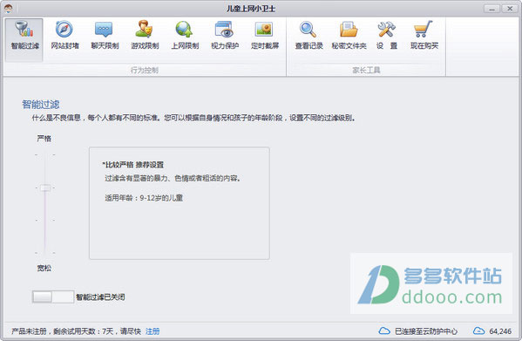522x341 pixels.
Task: Open the 聊天限制 chat restriction tool
Action: point(105,36)
